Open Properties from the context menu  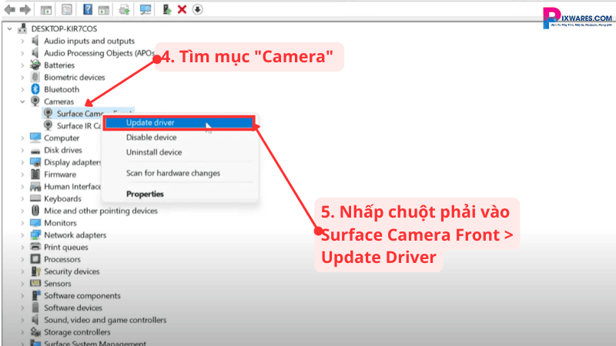[145, 194]
